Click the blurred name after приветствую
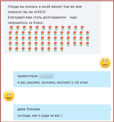Image resolution: width=114 pixels, height=122 pixels. click(x=46, y=76)
